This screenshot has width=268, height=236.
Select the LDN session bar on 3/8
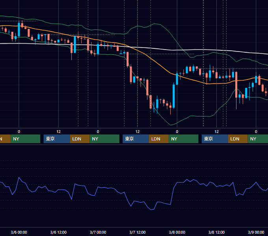[x=238, y=139]
